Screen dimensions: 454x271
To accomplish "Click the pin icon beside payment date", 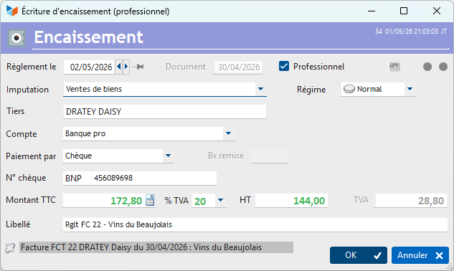I will coord(138,67).
